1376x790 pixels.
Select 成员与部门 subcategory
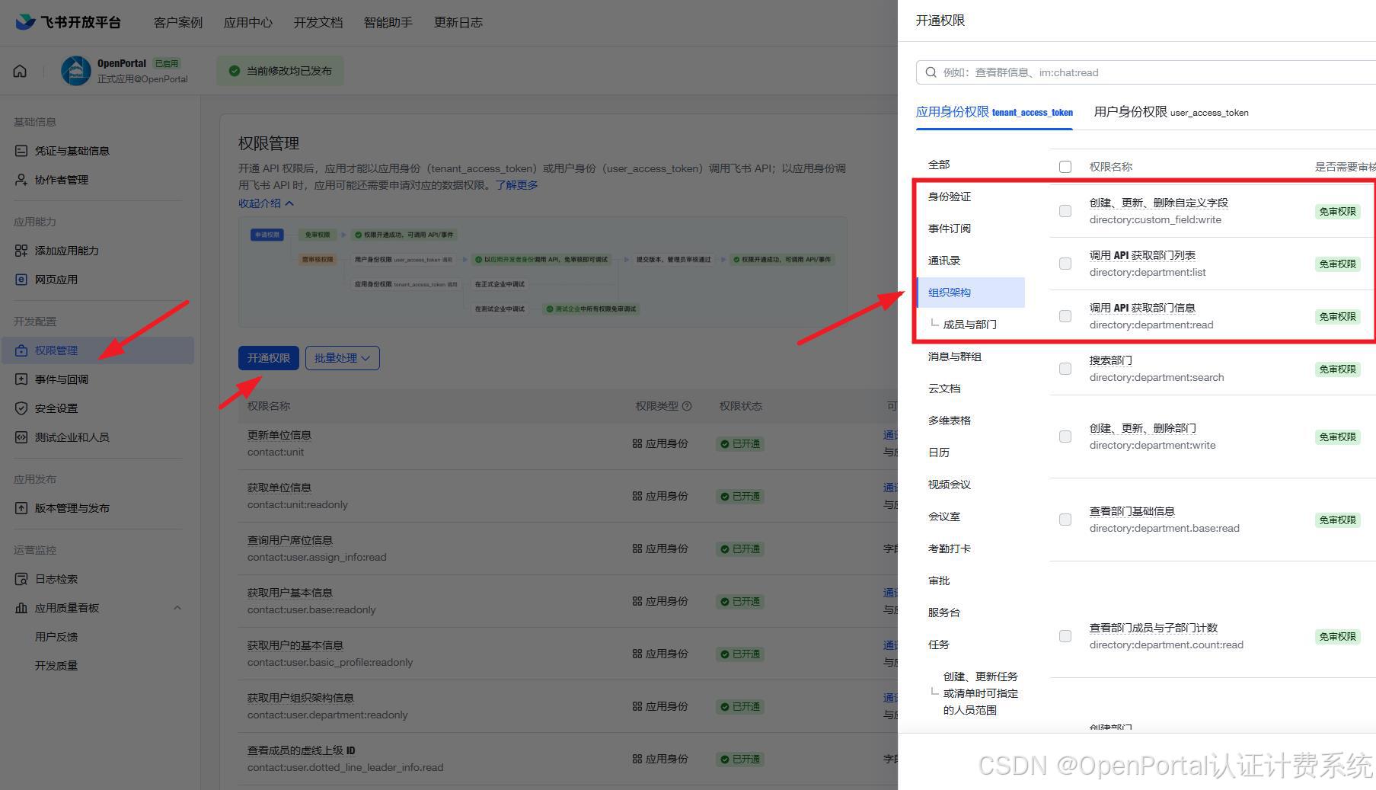970,325
